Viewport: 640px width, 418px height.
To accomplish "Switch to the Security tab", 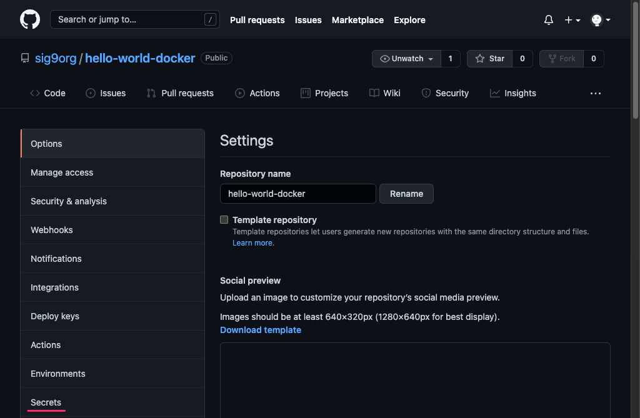I will pyautogui.click(x=445, y=93).
